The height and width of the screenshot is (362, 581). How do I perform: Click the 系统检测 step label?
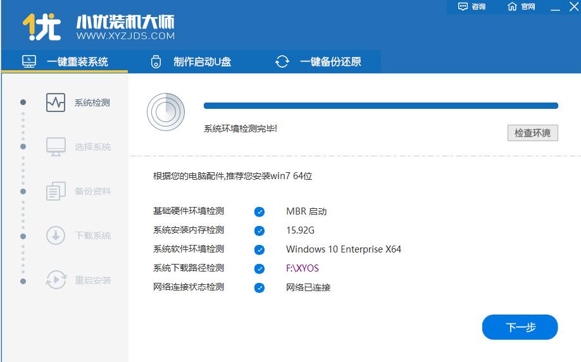[x=92, y=103]
